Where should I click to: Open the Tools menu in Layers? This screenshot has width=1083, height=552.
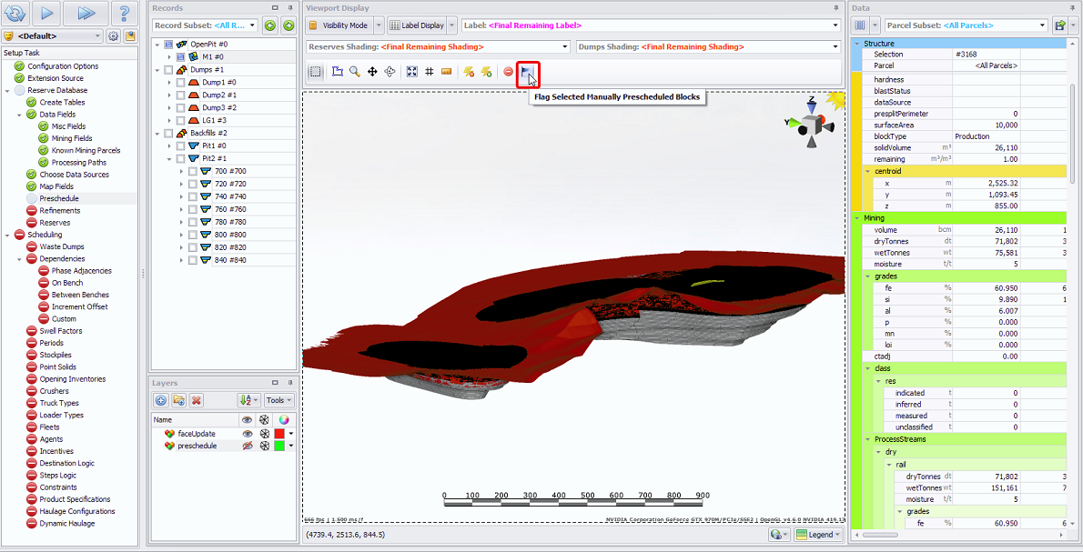click(x=278, y=400)
